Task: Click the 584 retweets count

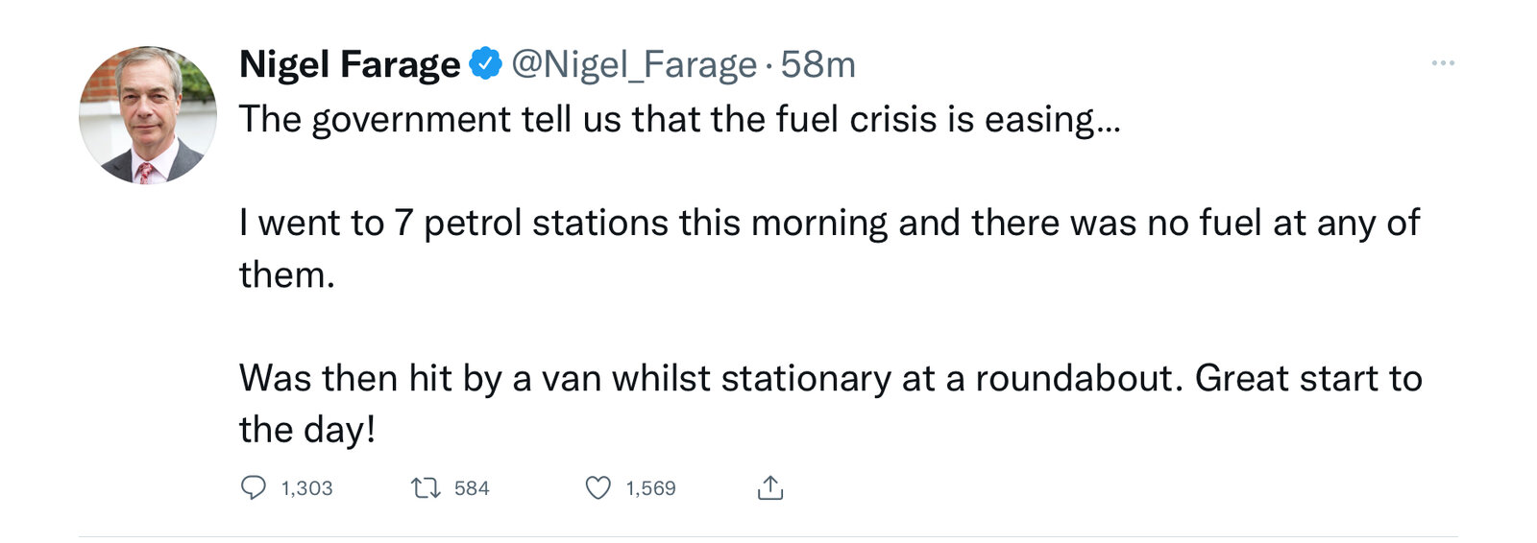Action: (472, 488)
